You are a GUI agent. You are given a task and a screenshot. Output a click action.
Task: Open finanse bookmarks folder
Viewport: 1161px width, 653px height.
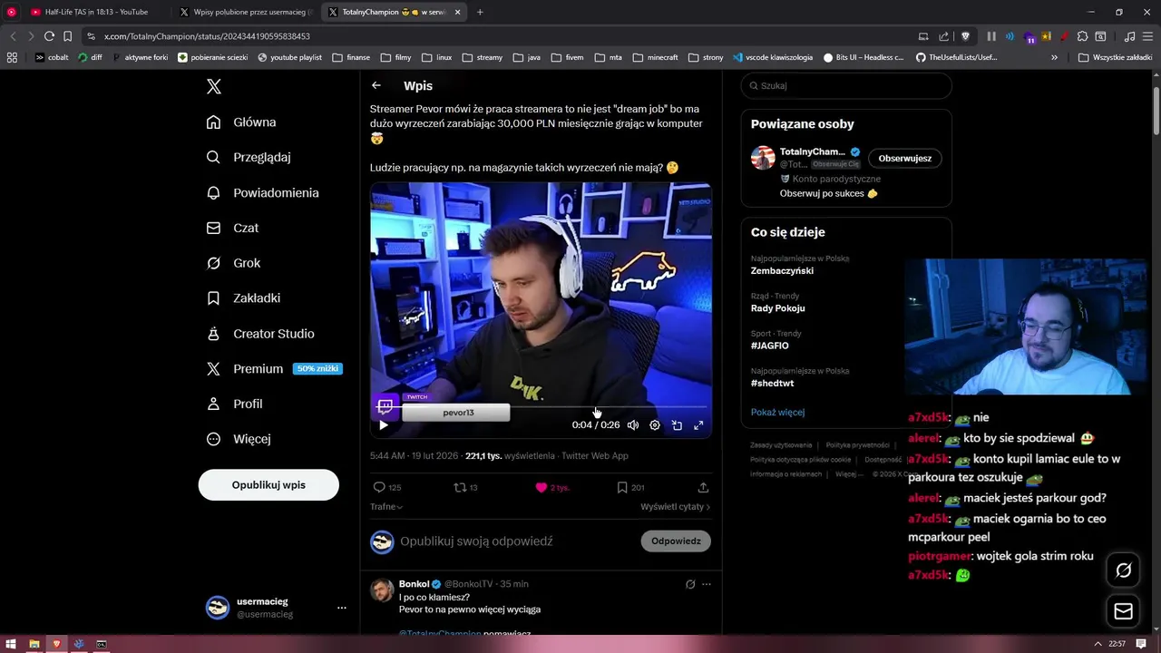[351, 57]
